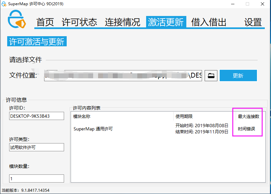This screenshot has width=271, height=194.
Task: Open the 首页 tab
Action: 45,22
